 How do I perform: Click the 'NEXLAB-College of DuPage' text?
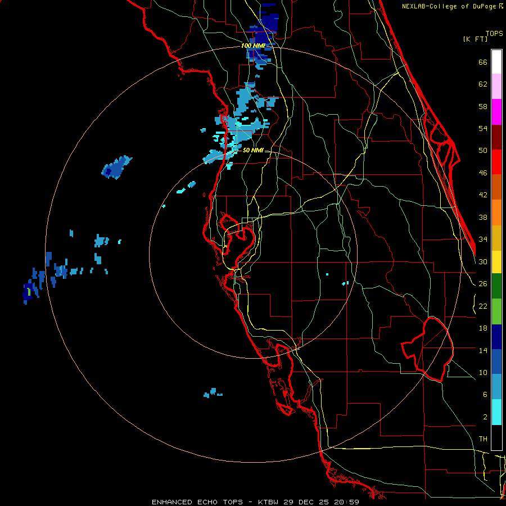[x=450, y=6]
